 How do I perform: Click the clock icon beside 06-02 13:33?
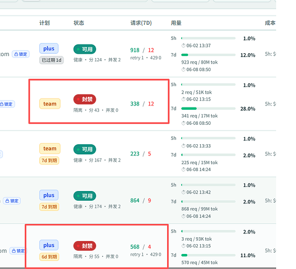coord(183,146)
